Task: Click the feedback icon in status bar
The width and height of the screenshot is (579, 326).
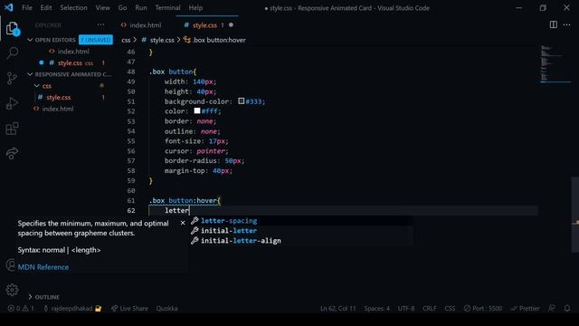Action: point(552,308)
